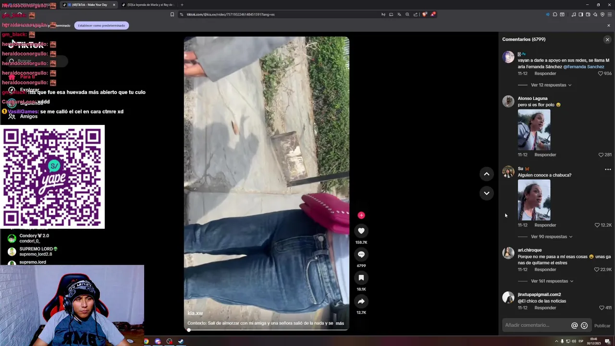
Task: Open the clock and date in taskbar
Action: (593, 341)
